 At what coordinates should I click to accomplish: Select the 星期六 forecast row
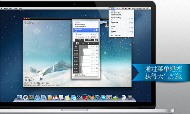[x=86, y=61]
